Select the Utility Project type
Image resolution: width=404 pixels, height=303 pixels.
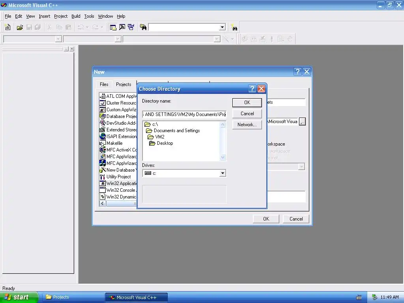tap(115, 177)
